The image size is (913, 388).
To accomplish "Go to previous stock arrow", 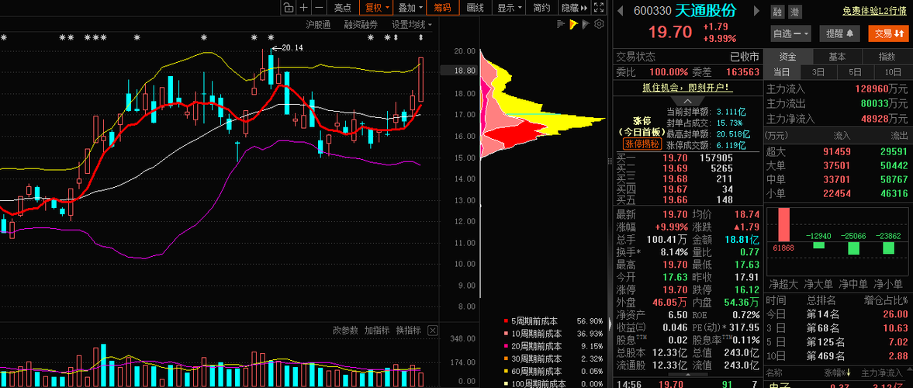I will (620, 11).
